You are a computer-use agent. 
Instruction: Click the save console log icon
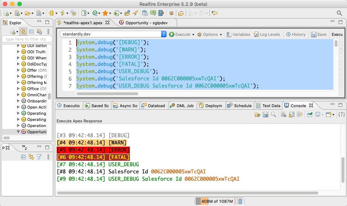pyautogui.click(x=265, y=114)
